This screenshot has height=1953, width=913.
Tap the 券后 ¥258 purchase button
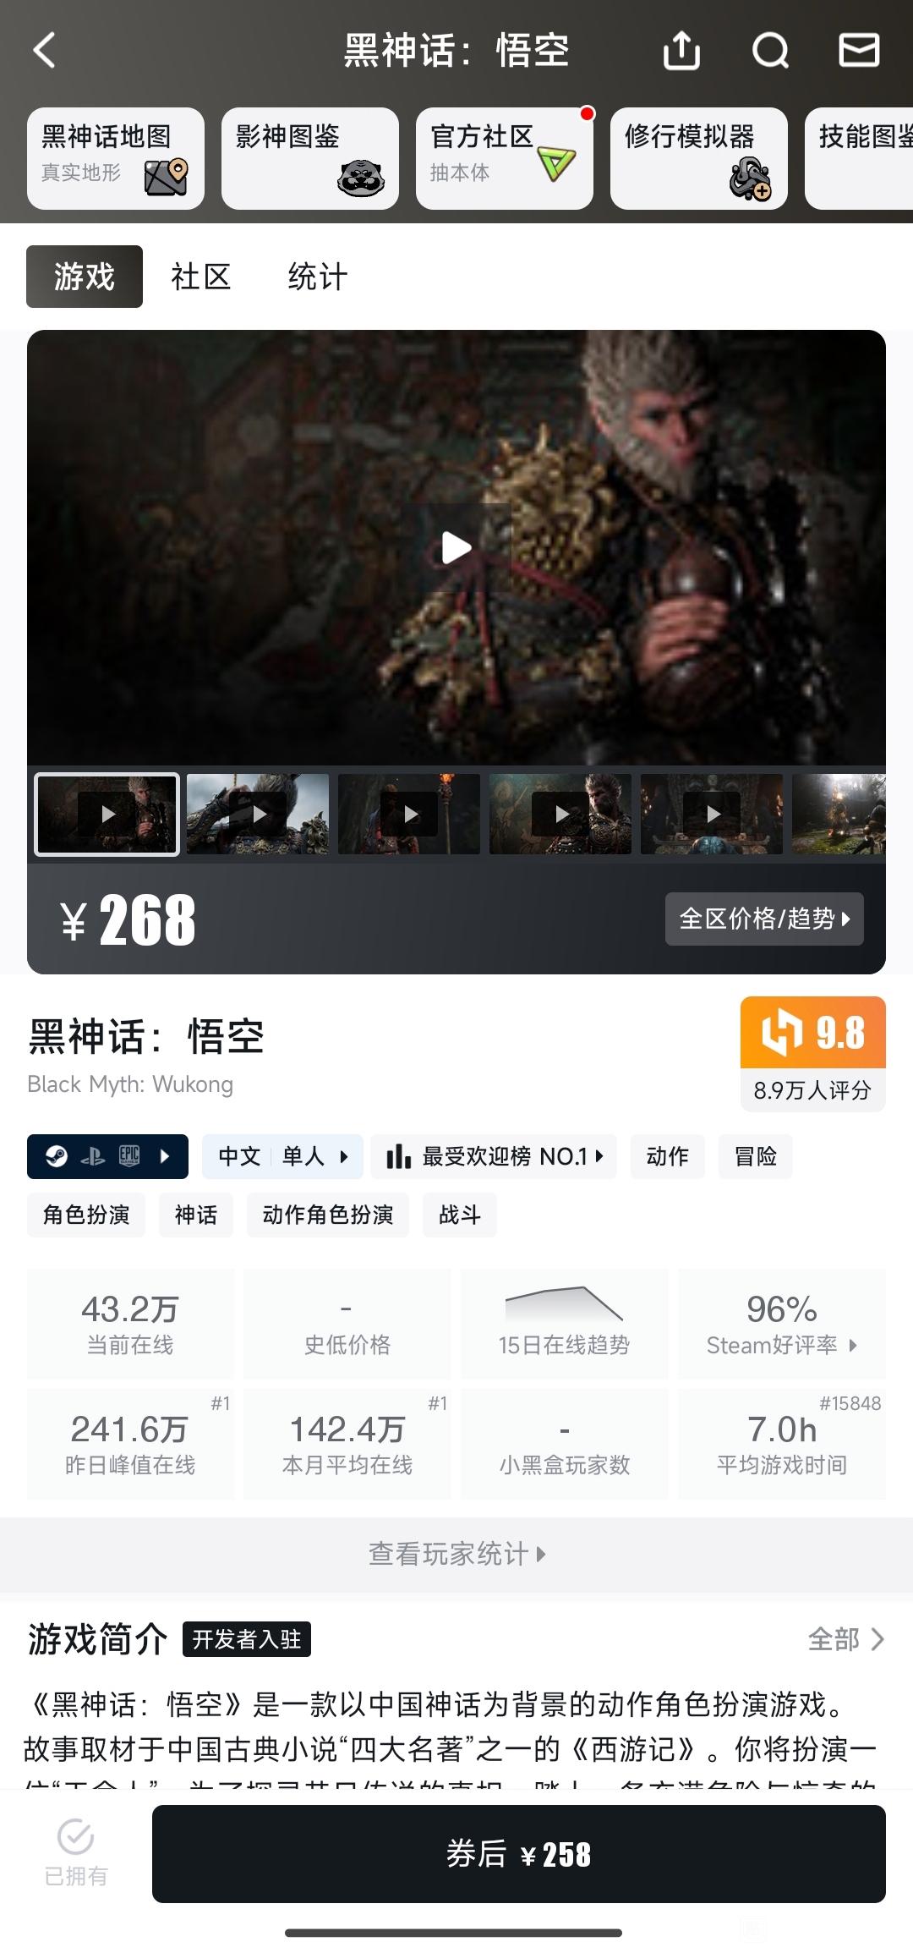pos(519,1854)
